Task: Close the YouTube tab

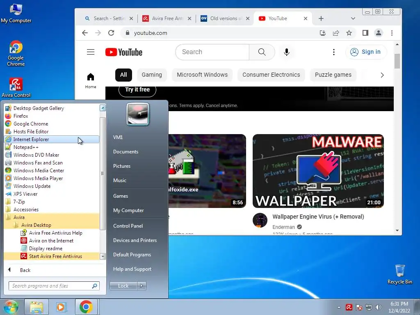Action: tap(306, 18)
